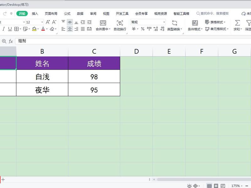Increase decimal places icon

click(x=156, y=29)
